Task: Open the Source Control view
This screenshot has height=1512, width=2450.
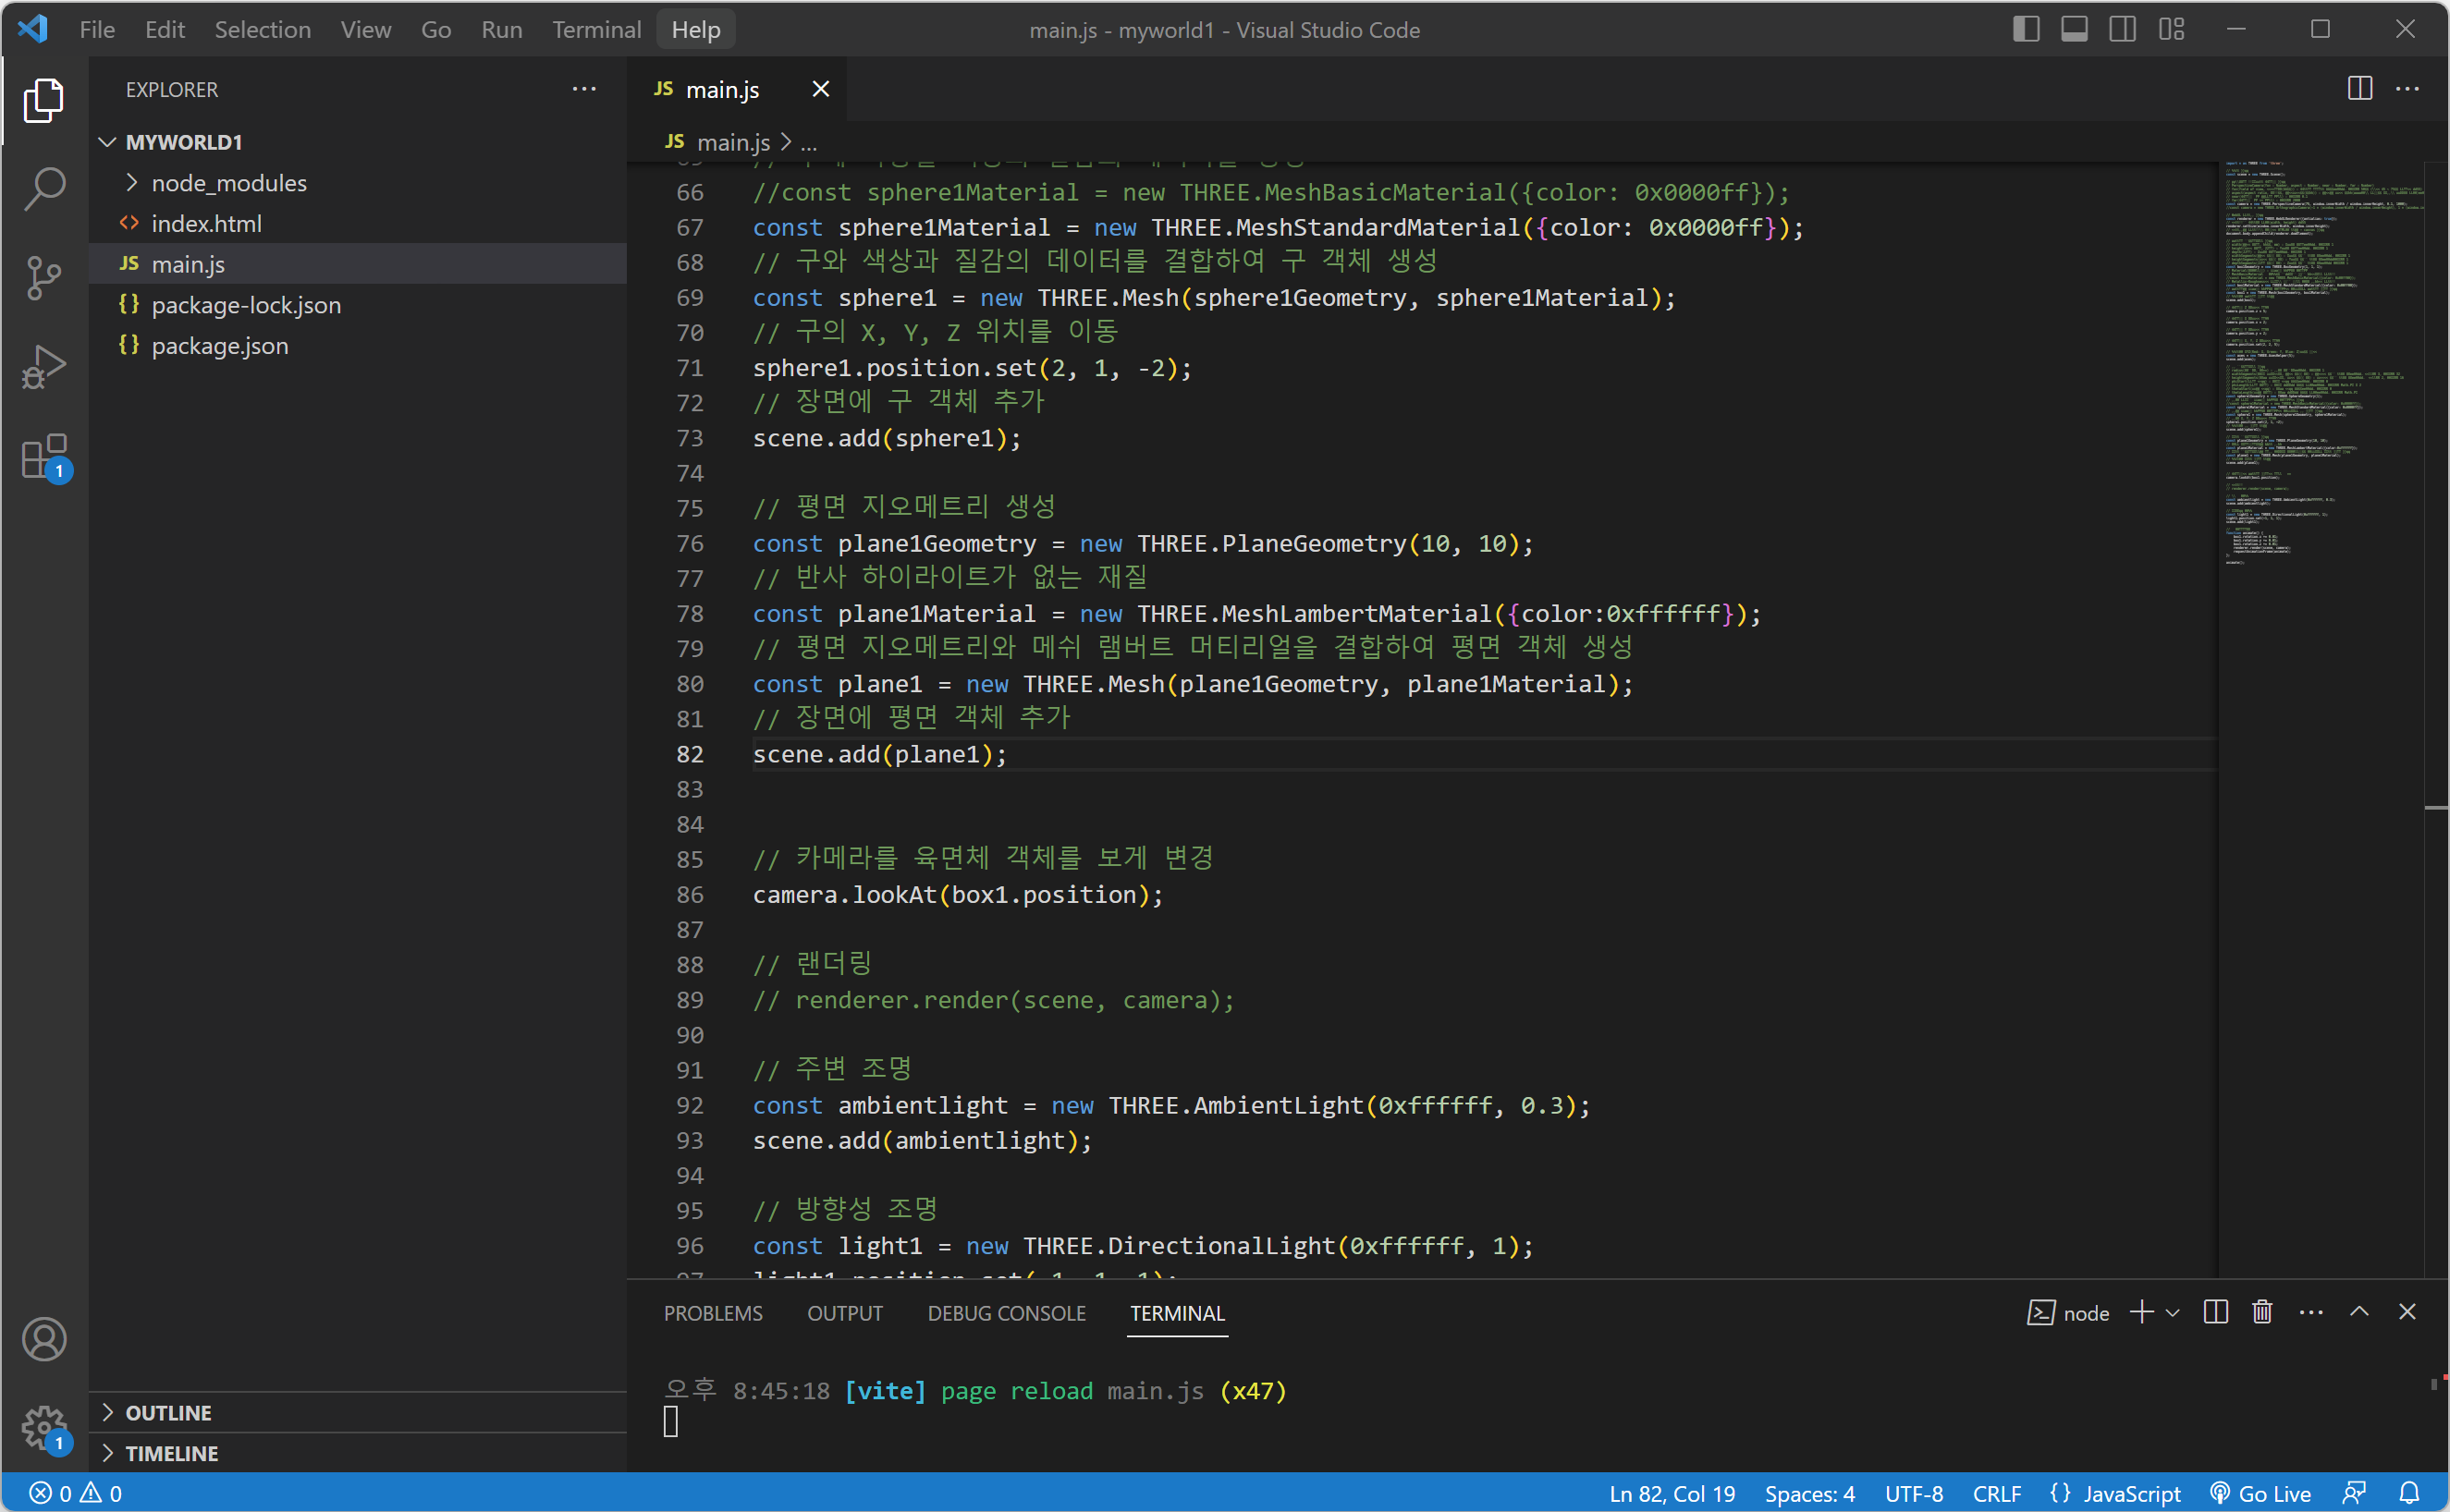Action: 44,277
